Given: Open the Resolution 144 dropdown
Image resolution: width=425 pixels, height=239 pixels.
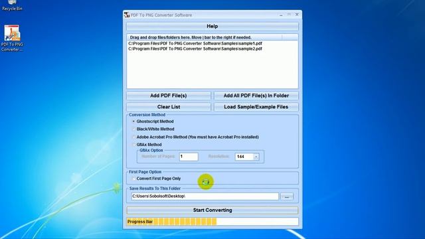Looking at the screenshot, I should click(x=256, y=157).
